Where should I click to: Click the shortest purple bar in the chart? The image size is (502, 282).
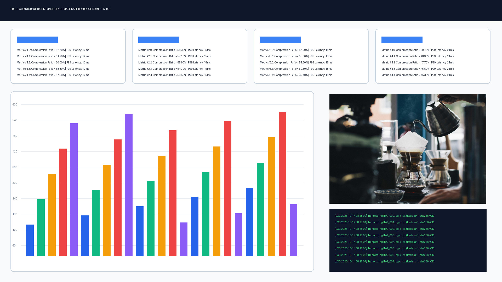coord(184,239)
